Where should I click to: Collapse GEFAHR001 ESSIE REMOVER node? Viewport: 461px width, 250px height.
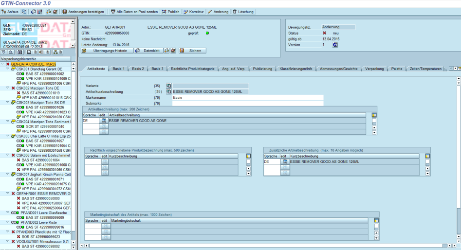8,193
